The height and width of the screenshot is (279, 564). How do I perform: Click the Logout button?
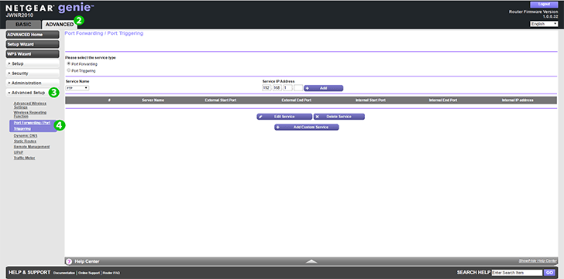(x=544, y=5)
